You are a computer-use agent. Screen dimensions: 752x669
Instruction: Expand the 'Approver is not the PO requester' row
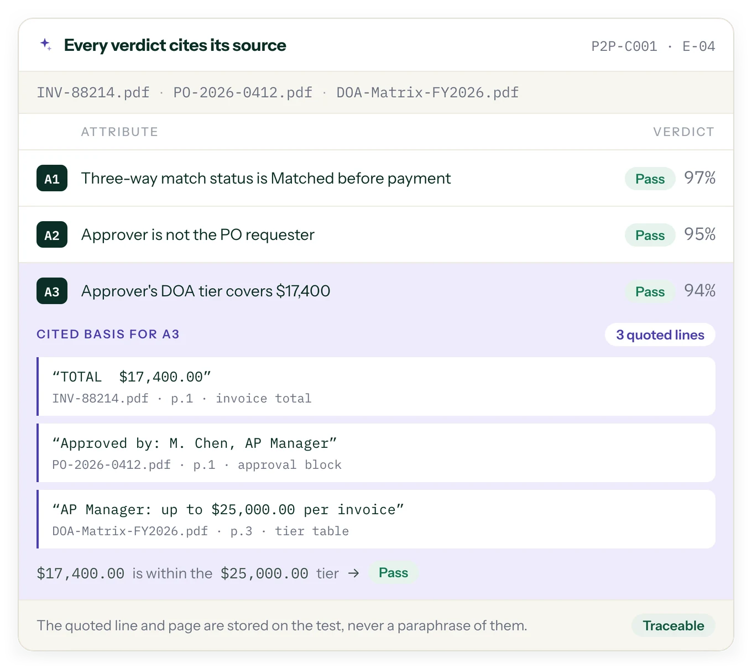pos(376,234)
